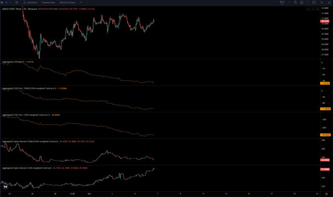Select the Aggregated CVD Spot legend
The image size is (333, 197).
click(x=13, y=62)
